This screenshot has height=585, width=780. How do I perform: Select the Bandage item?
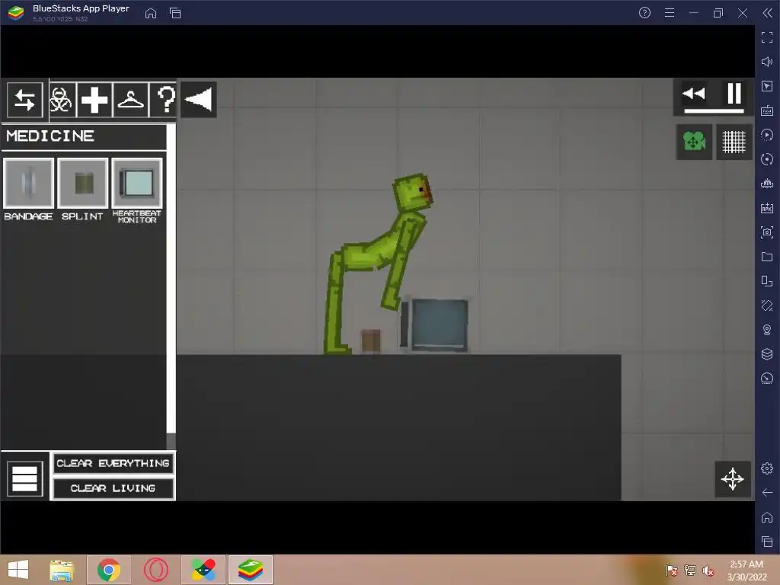click(x=28, y=183)
